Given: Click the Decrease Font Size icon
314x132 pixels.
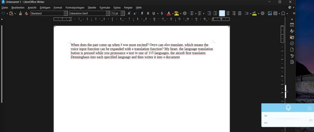Looking at the screenshot, I should coord(135,13).
